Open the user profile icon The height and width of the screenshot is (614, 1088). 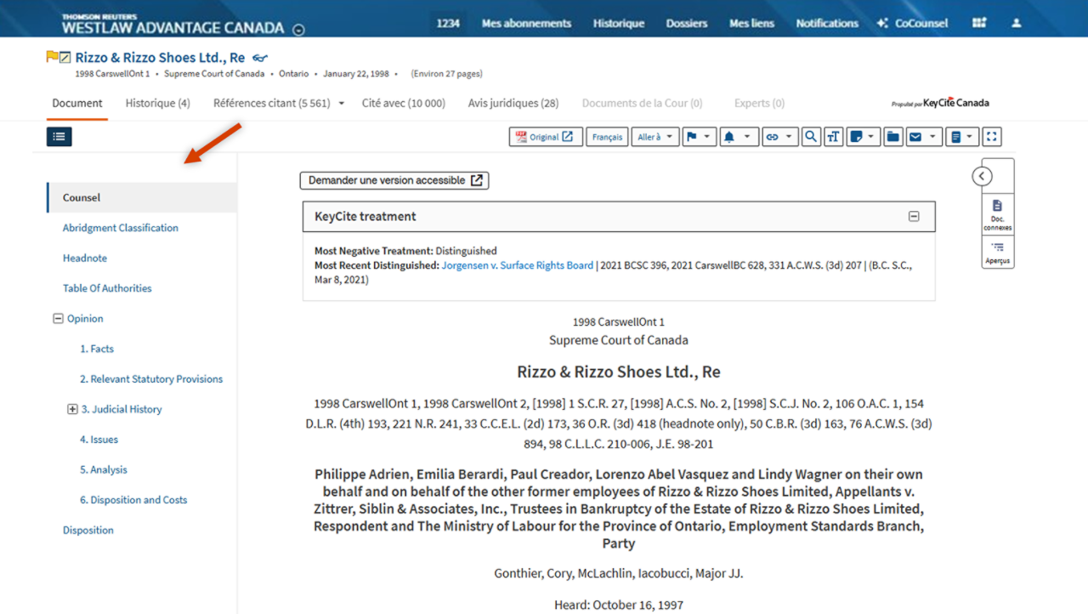tap(1016, 23)
